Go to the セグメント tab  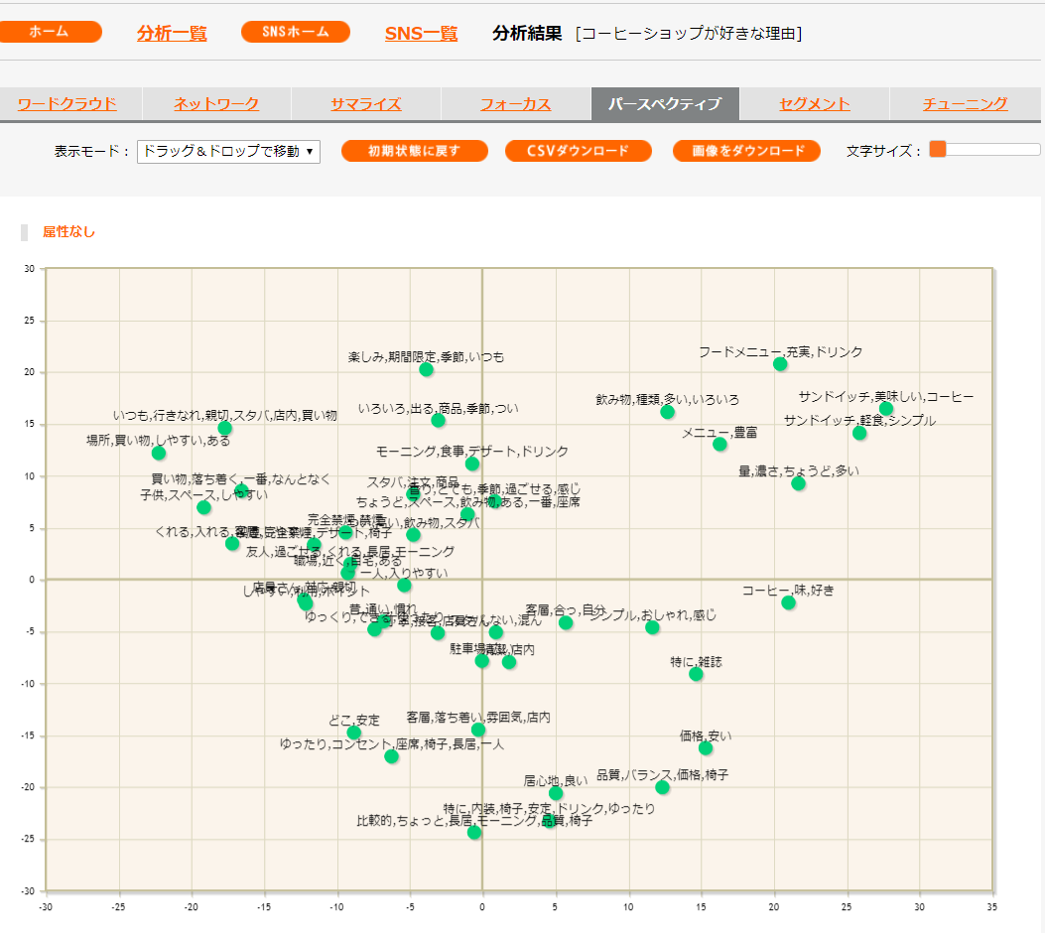coord(814,104)
